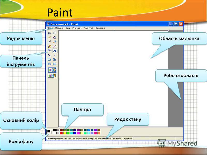The image size is (207, 155).
Task: Choose the sky blue swatch in top row
Action: pyautogui.click(x=88, y=130)
